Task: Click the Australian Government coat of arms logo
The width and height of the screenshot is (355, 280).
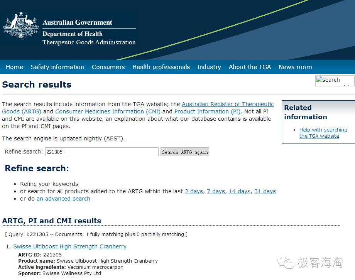Action: point(21,25)
